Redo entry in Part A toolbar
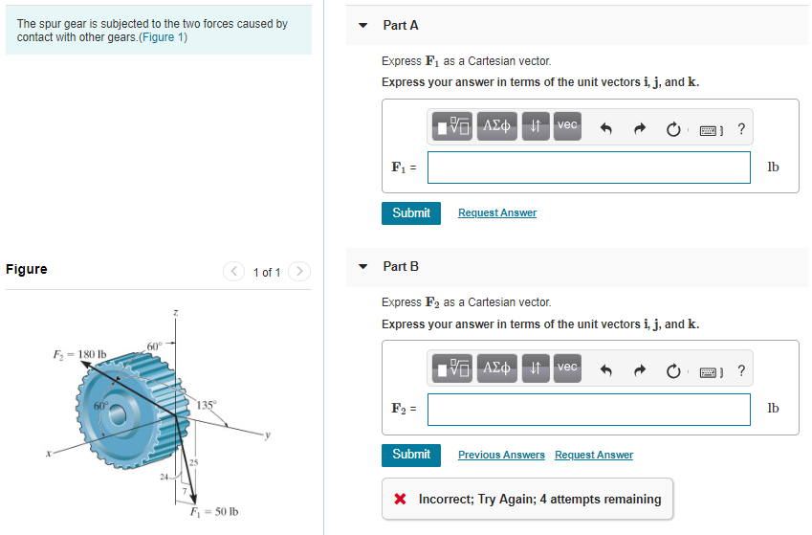This screenshot has height=535, width=812. coord(640,128)
